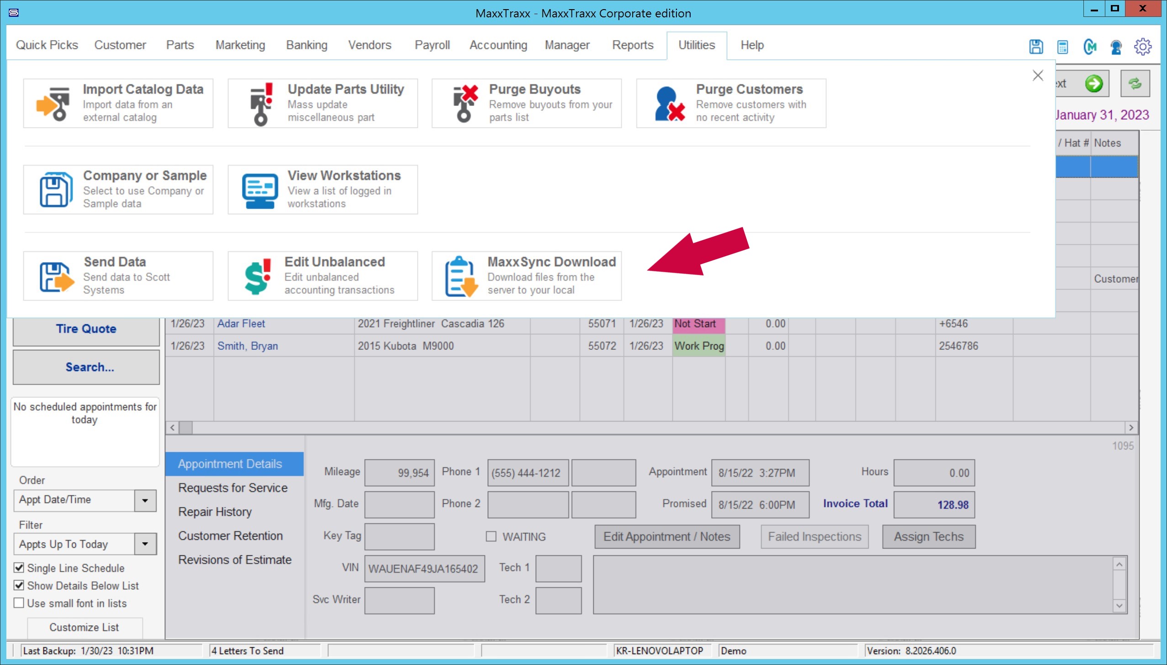Open the Parts menu
This screenshot has width=1167, height=665.
click(x=180, y=45)
